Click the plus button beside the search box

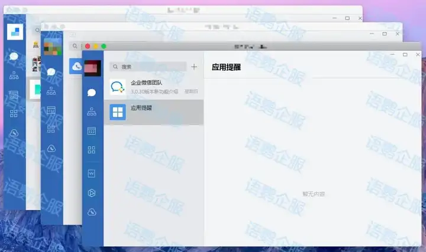tap(194, 67)
